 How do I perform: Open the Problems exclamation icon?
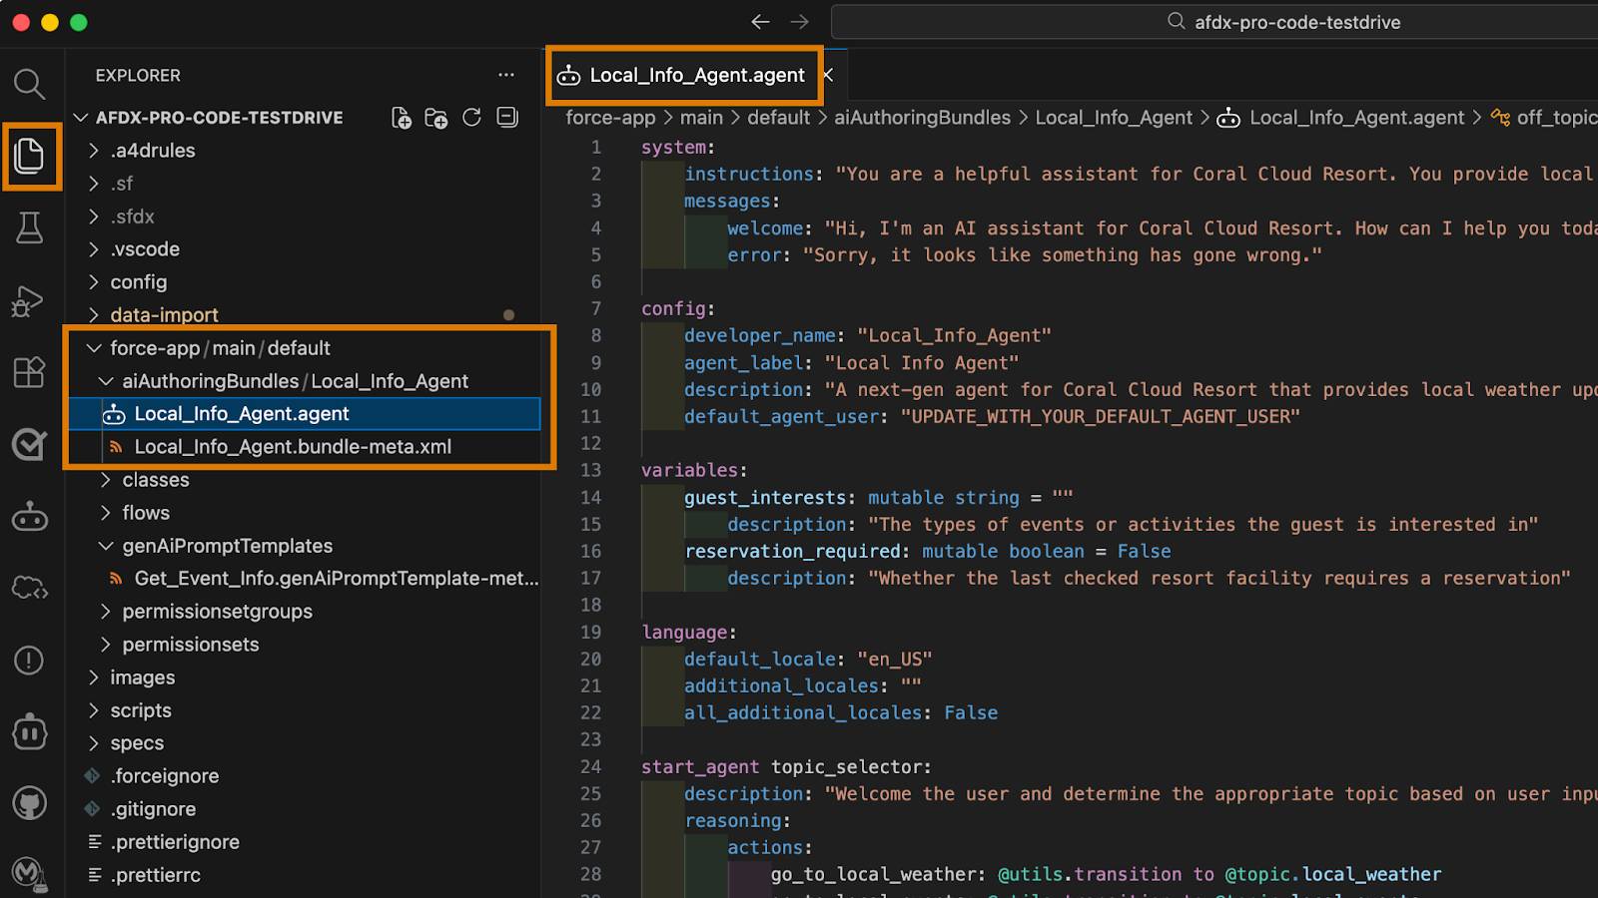tap(30, 660)
